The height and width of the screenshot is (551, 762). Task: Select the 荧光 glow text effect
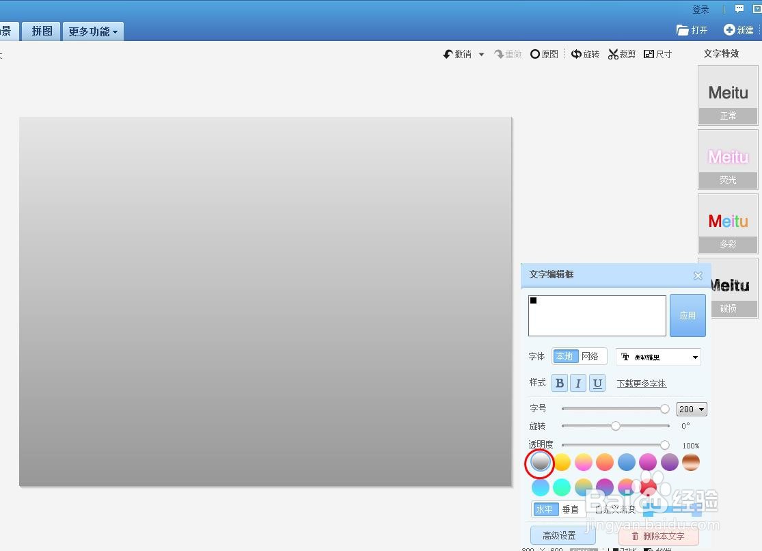[x=728, y=159]
